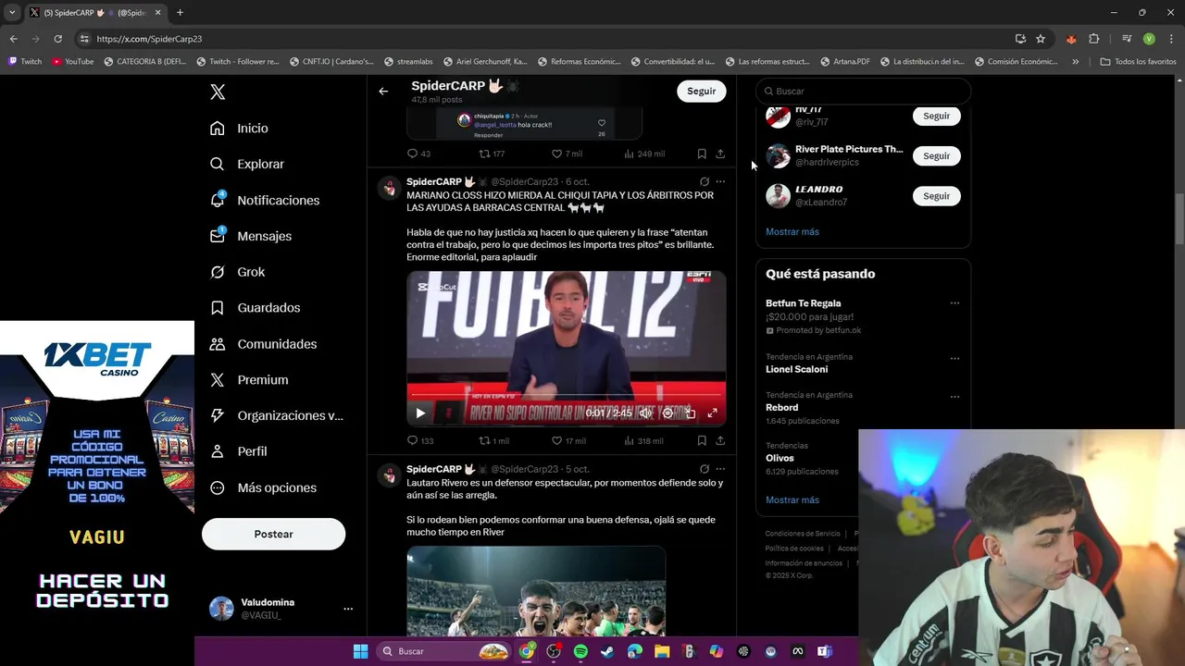Viewport: 1185px width, 666px height.
Task: Like the post with 17 mil likes
Action: pos(568,441)
